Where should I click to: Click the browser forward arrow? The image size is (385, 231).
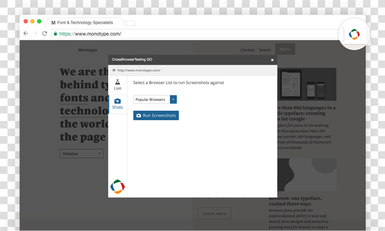pyautogui.click(x=35, y=33)
